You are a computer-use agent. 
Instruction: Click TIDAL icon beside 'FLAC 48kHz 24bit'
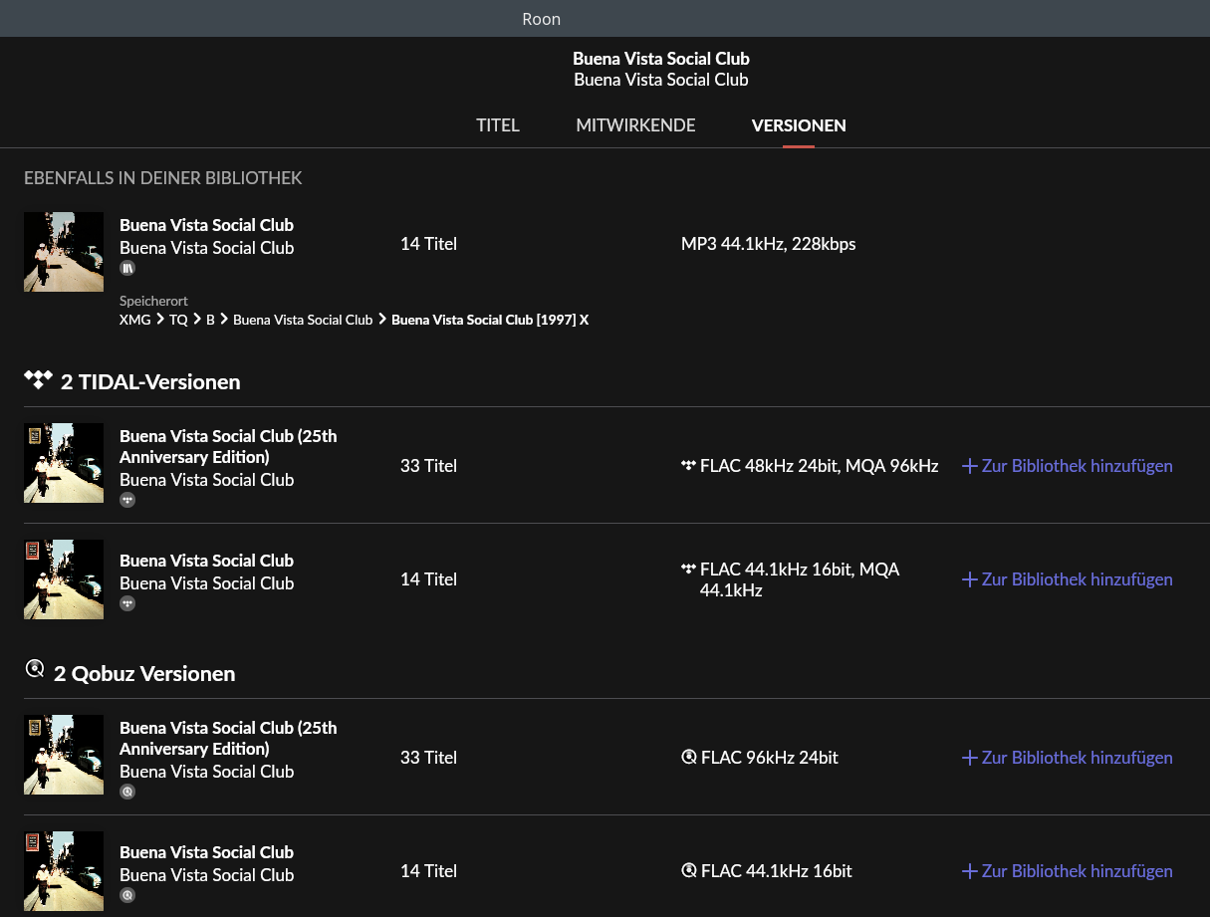688,466
